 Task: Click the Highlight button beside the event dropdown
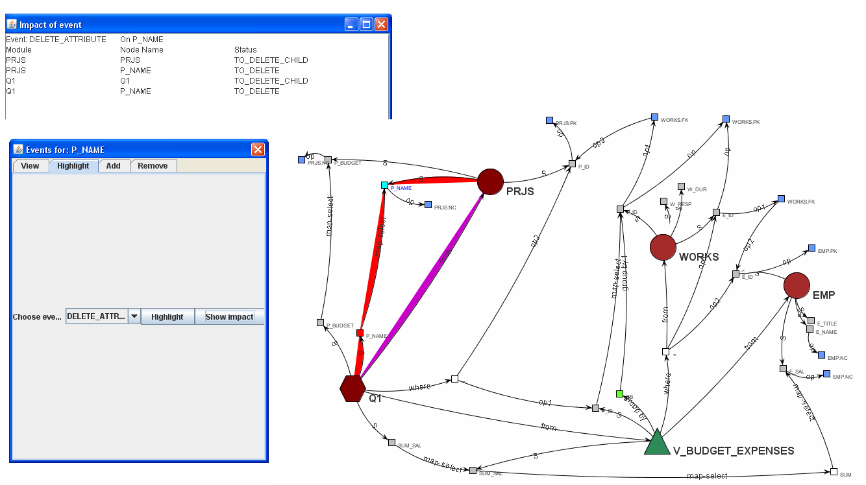pos(167,316)
